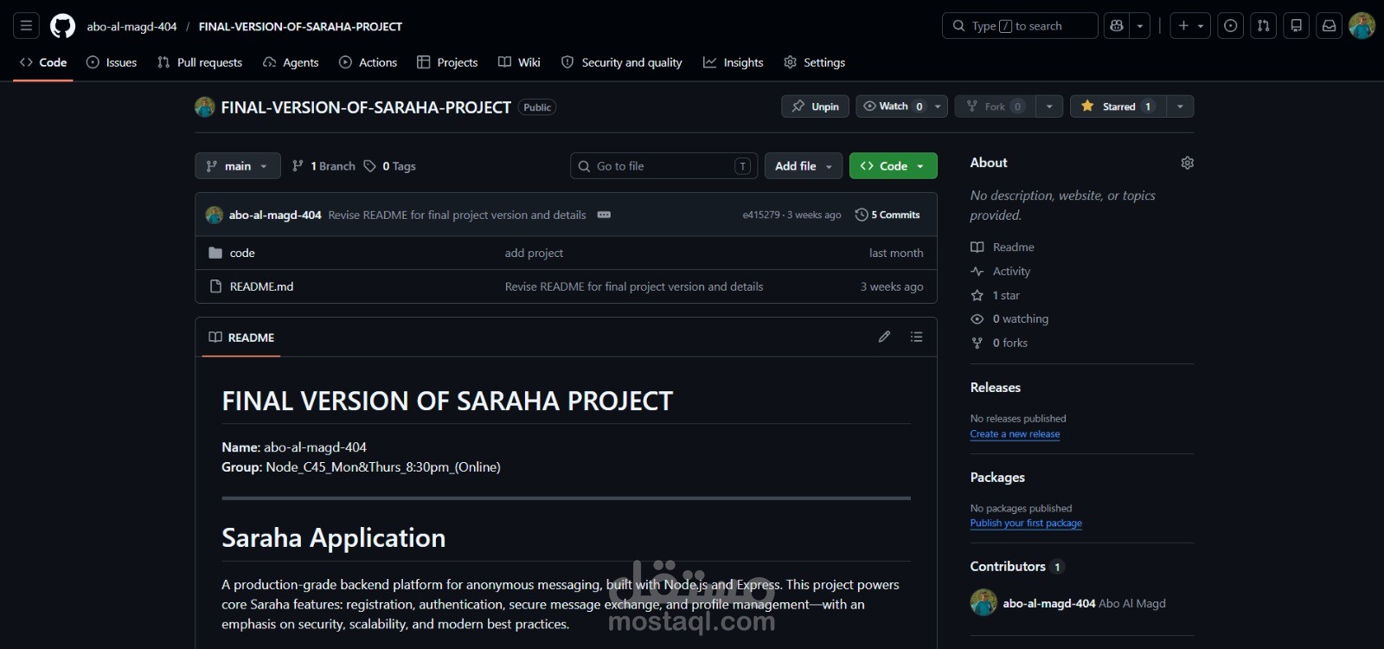Toggle the Starred button

(x=1118, y=106)
